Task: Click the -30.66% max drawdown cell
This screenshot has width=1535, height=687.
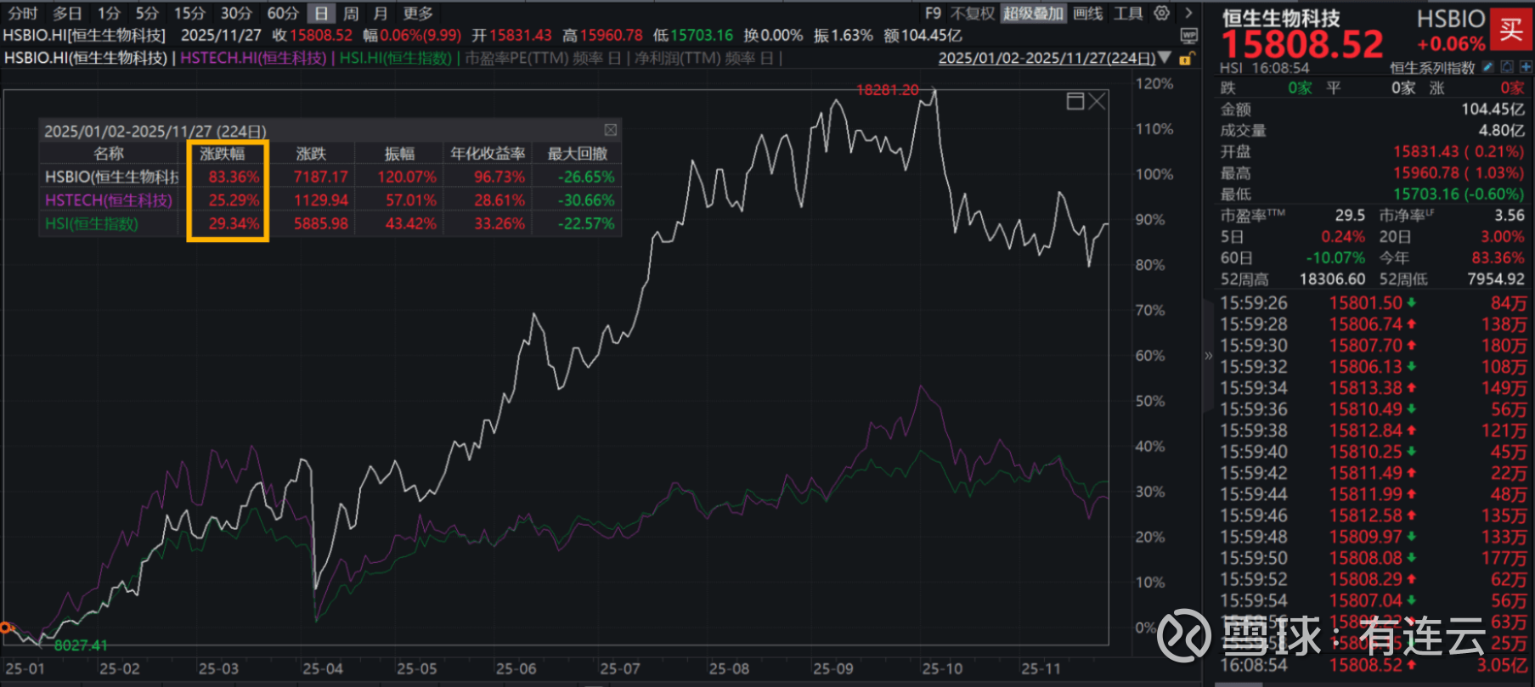Action: pos(586,200)
